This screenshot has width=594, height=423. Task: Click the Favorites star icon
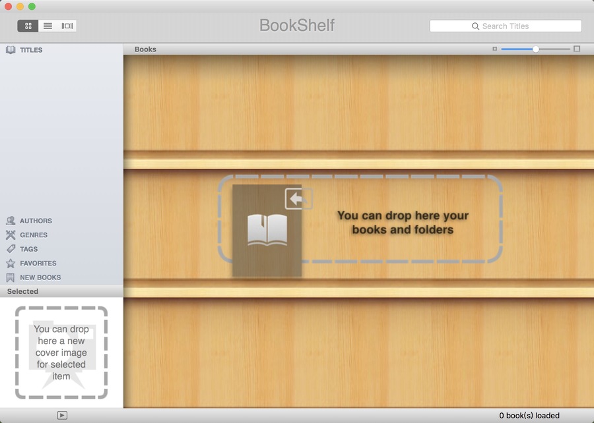[11, 263]
